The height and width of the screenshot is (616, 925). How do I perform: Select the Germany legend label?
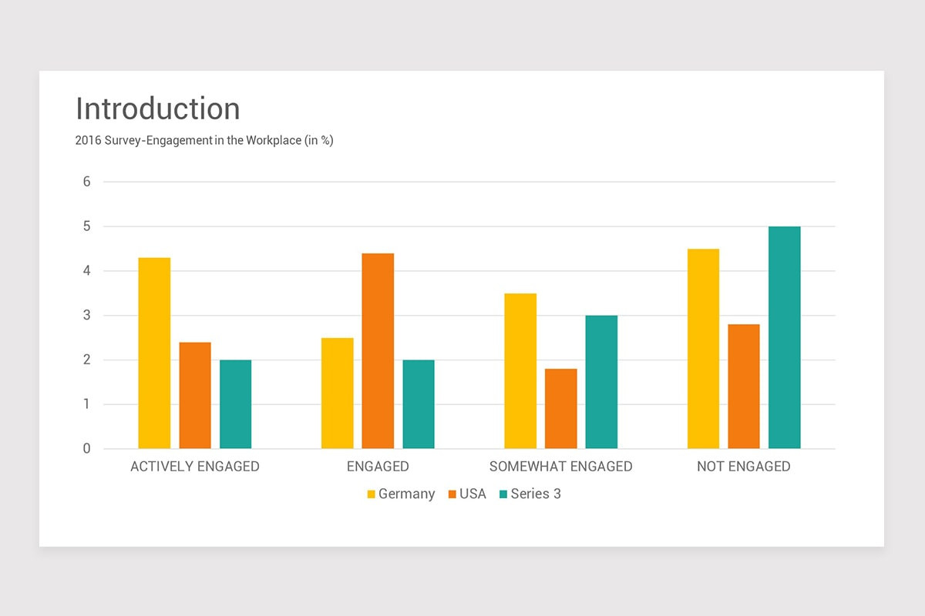(x=406, y=494)
